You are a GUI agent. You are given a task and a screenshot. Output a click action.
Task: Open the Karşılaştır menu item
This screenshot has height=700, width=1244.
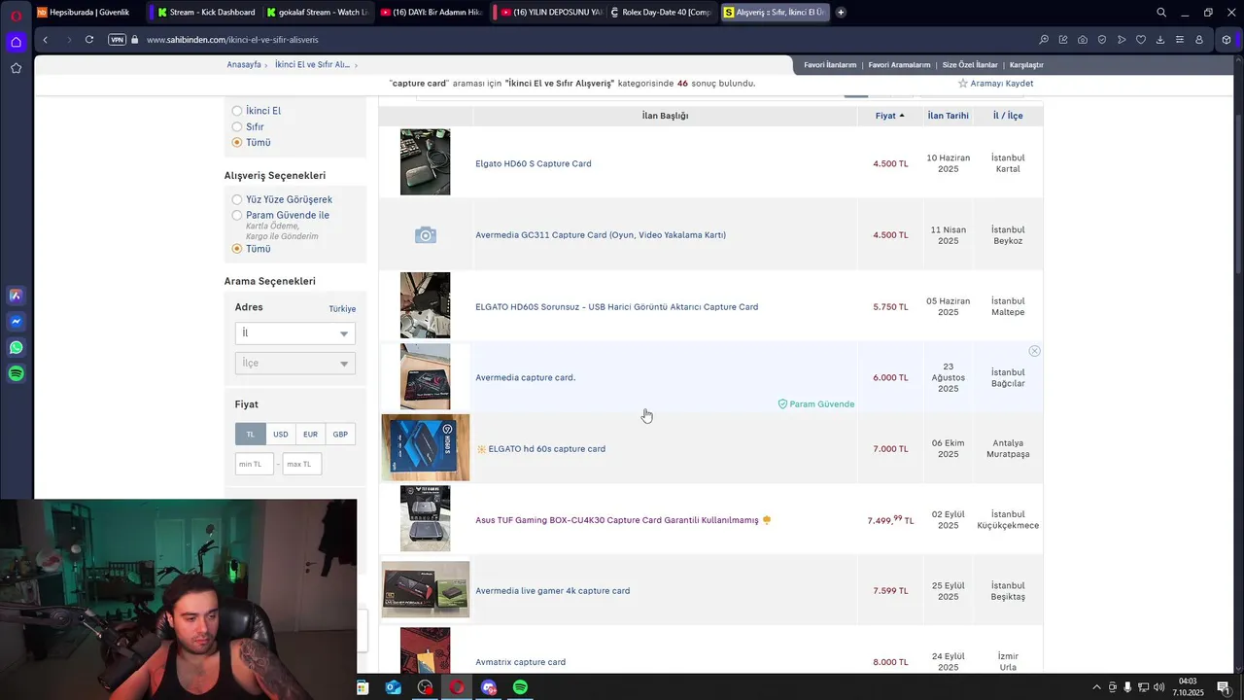[x=1026, y=65]
